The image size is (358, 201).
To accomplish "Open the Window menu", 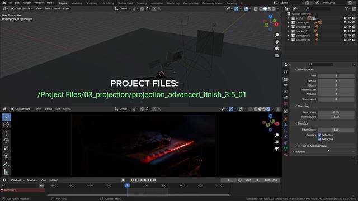I will (39, 3).
